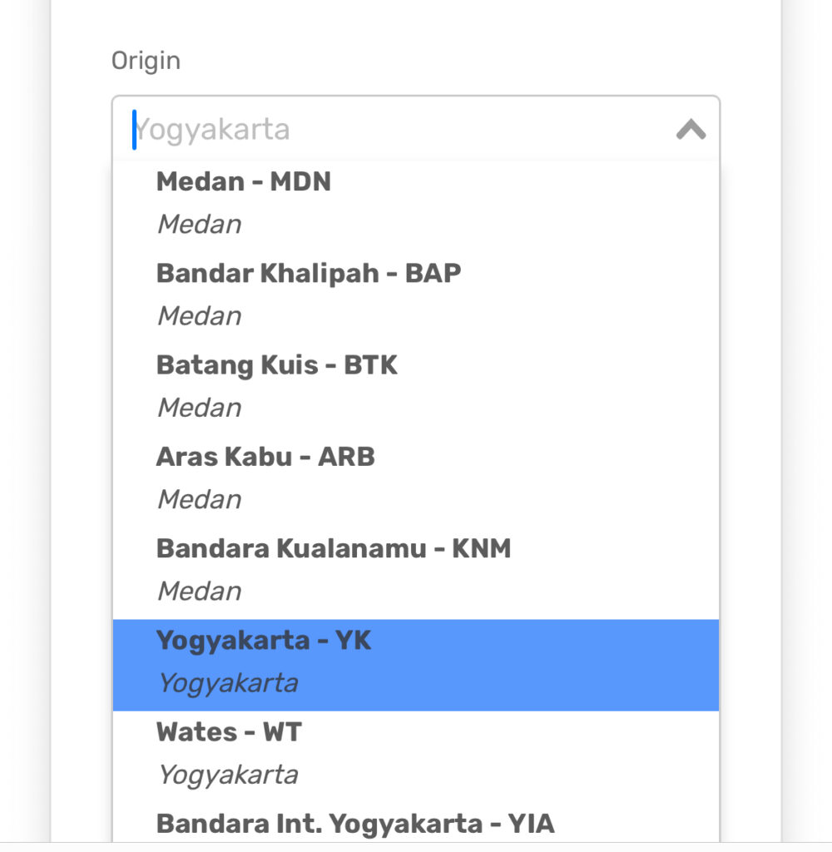
Task: Select Wates - WT station
Action: coord(416,754)
